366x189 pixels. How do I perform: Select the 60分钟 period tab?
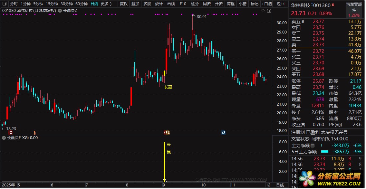coord(82,4)
